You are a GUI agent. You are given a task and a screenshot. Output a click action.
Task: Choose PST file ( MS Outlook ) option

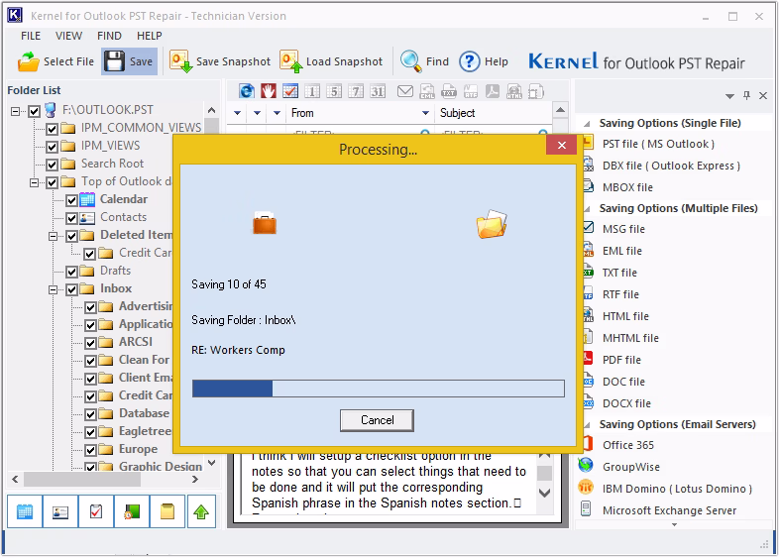tap(658, 144)
